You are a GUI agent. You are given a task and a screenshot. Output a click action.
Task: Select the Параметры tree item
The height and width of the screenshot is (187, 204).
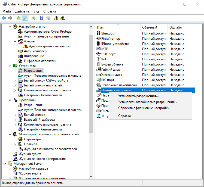coord(33,139)
